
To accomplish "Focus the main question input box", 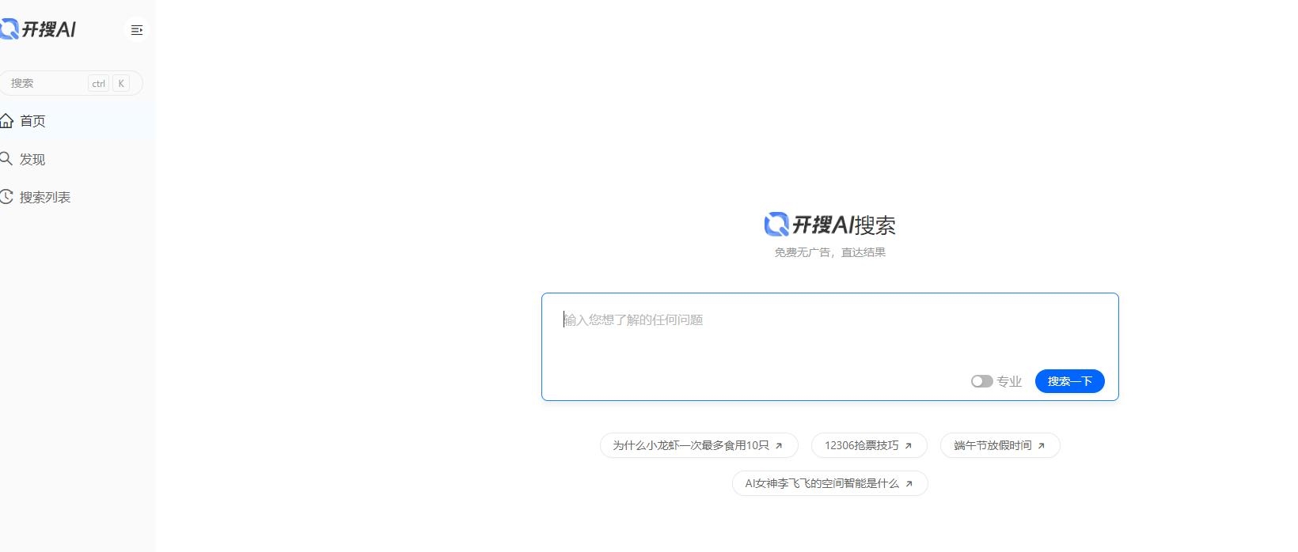I will point(829,346).
